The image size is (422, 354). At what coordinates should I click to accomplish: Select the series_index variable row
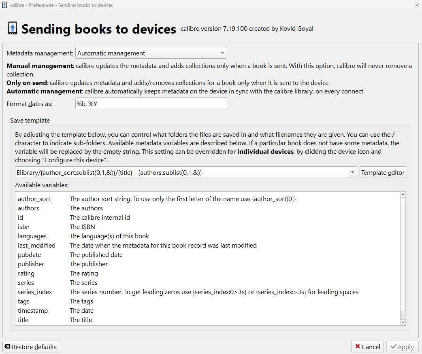[x=35, y=292]
